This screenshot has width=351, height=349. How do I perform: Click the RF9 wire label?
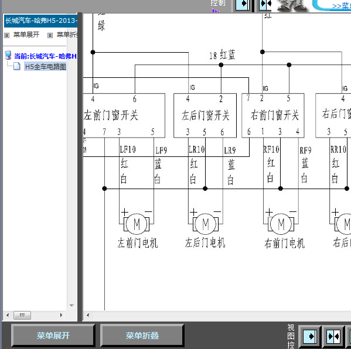click(x=305, y=150)
